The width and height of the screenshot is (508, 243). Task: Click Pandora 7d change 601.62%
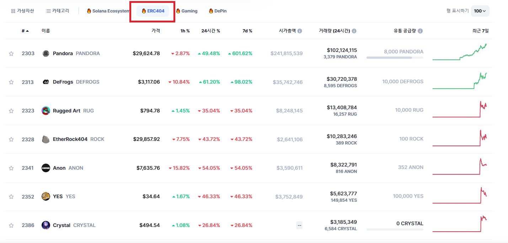click(240, 53)
